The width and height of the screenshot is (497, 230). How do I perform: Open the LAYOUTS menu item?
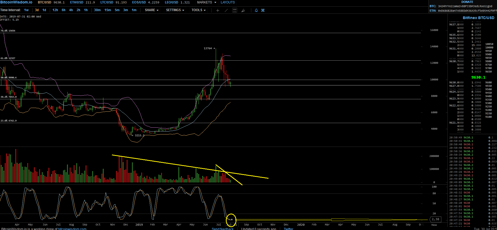pos(228,2)
